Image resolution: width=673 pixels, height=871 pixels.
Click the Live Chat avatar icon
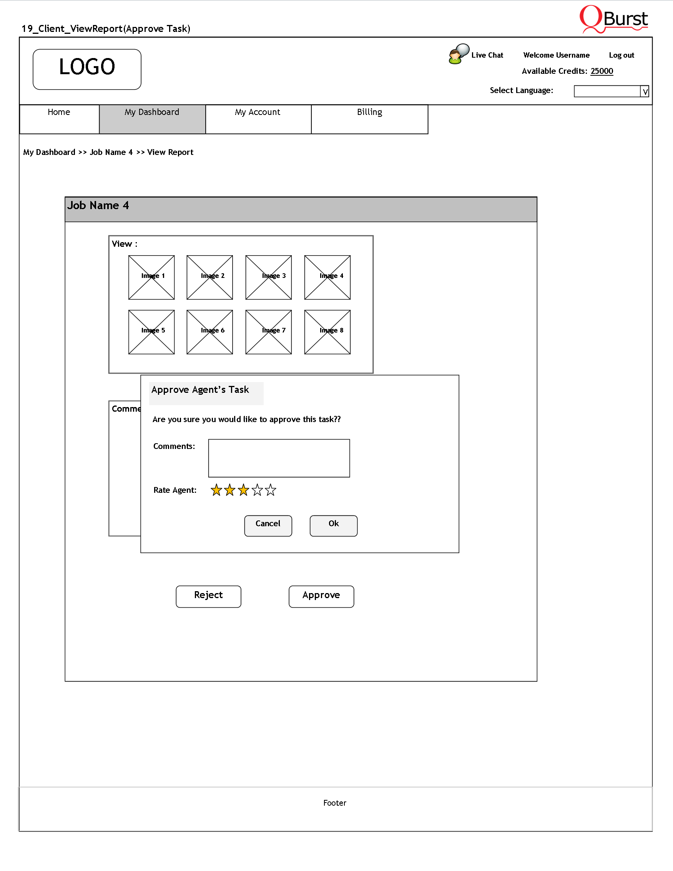tap(459, 54)
